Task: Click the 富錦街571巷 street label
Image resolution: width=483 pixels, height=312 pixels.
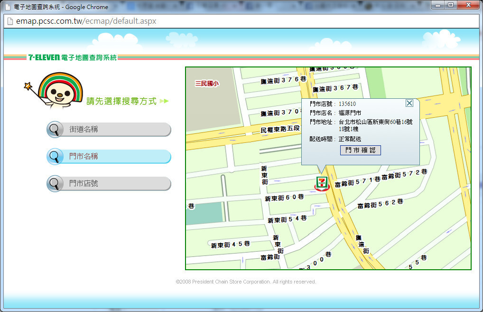Action: pos(358,182)
